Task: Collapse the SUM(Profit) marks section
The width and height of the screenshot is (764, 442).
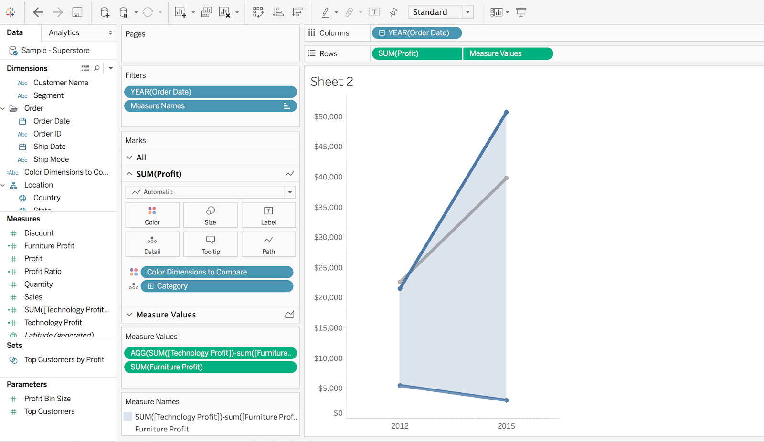Action: 129,174
